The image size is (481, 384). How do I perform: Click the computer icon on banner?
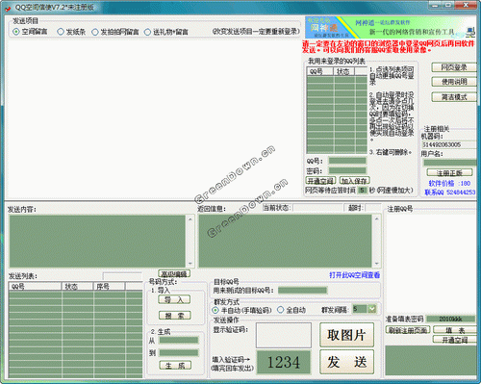[470, 32]
